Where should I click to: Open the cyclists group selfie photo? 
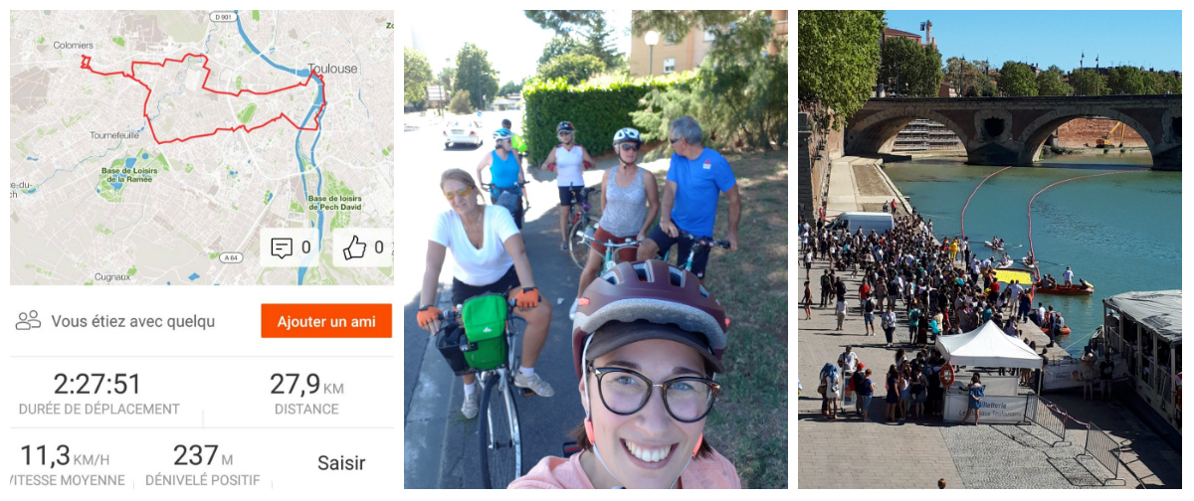[x=595, y=250]
